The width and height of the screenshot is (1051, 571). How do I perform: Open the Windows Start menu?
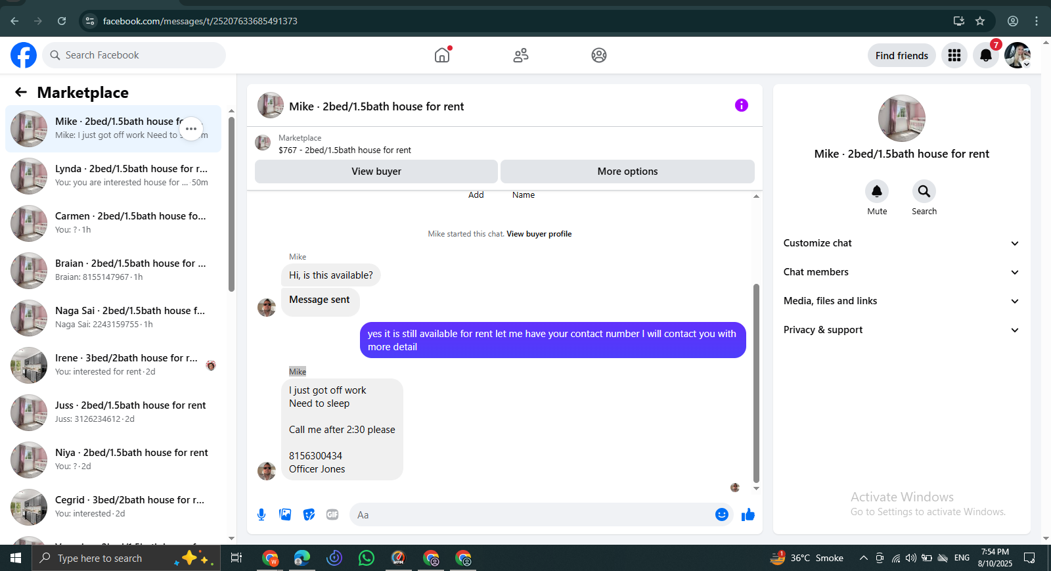click(16, 558)
